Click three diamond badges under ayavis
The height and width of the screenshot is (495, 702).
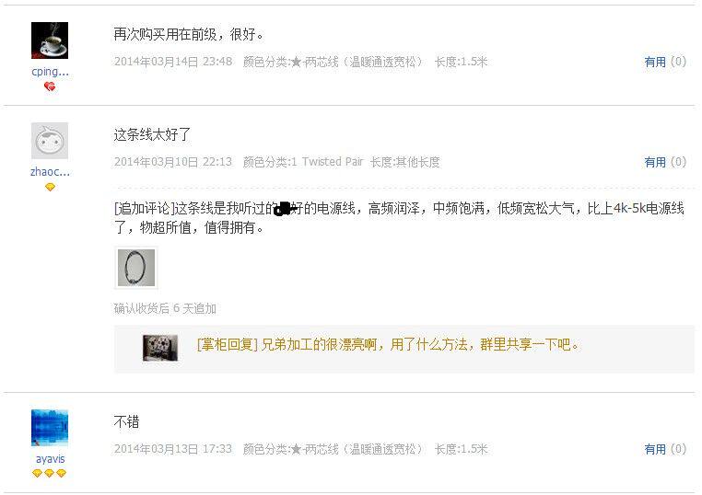pos(49,473)
